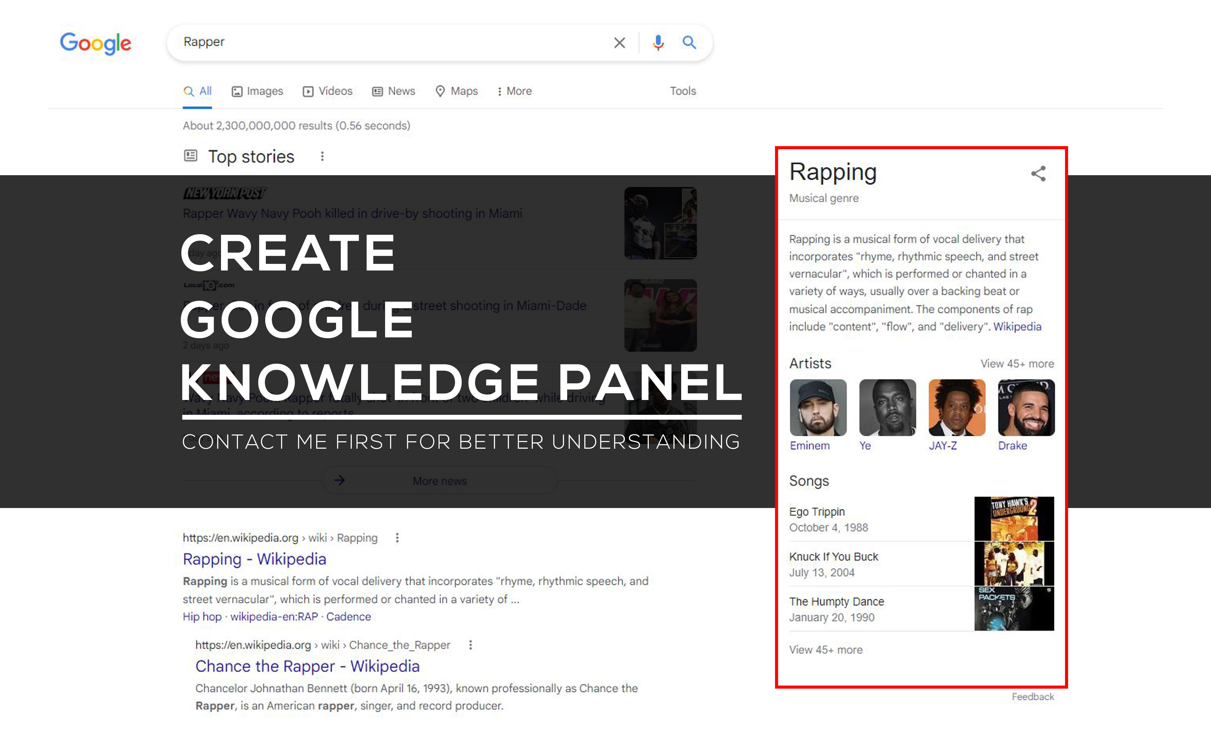Click inside the Rapper search field

tap(383, 42)
